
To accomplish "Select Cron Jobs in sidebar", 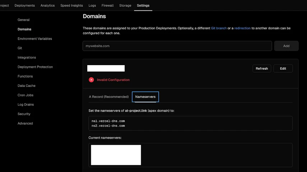I will 25,95.
